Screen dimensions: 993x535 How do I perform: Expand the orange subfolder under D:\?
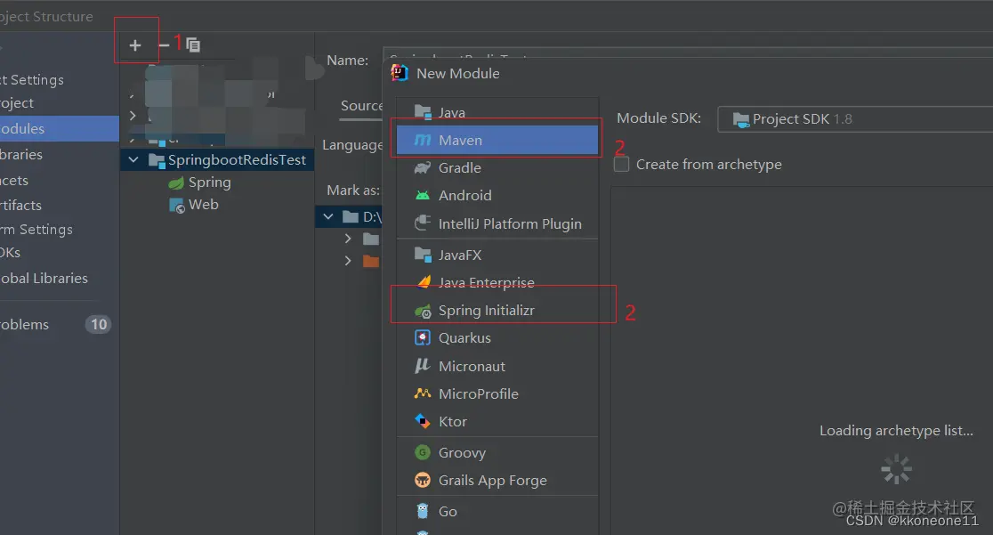[348, 261]
